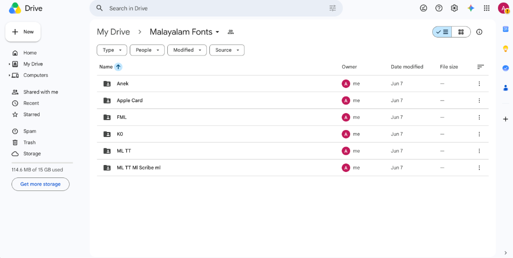Open My Drive in sidebar

pyautogui.click(x=33, y=64)
